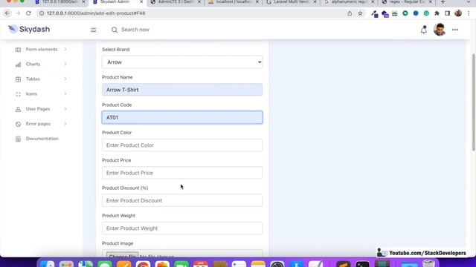
Task: Switch to the regex - Regular Ex tab
Action: tap(406, 2)
